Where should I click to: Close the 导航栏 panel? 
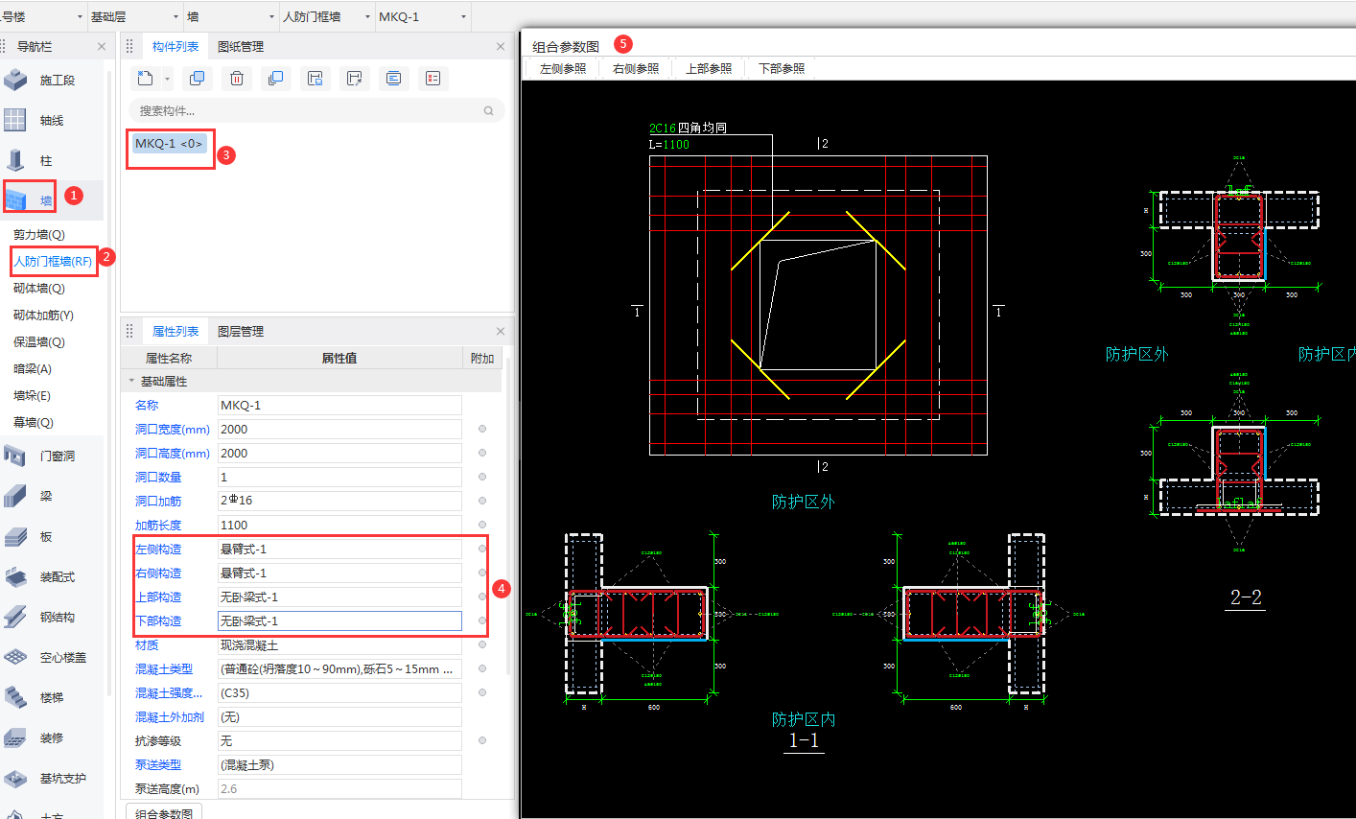pos(102,46)
